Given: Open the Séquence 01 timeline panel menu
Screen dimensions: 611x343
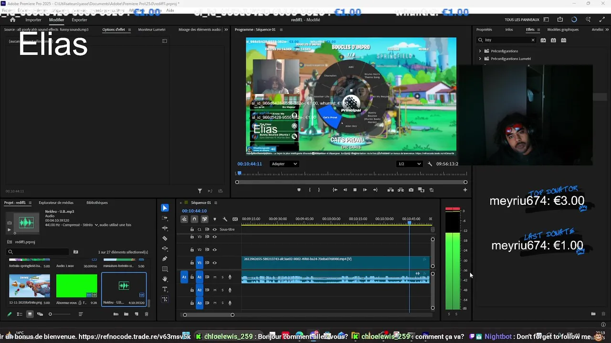Looking at the screenshot, I should (215, 202).
